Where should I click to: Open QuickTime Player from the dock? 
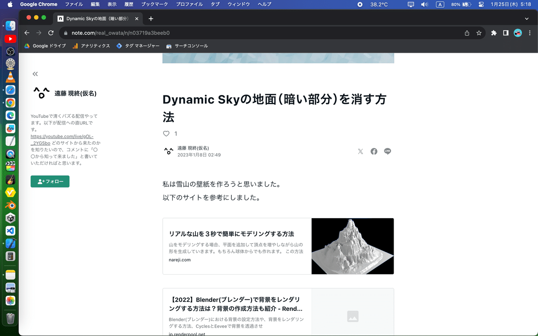pos(10,154)
